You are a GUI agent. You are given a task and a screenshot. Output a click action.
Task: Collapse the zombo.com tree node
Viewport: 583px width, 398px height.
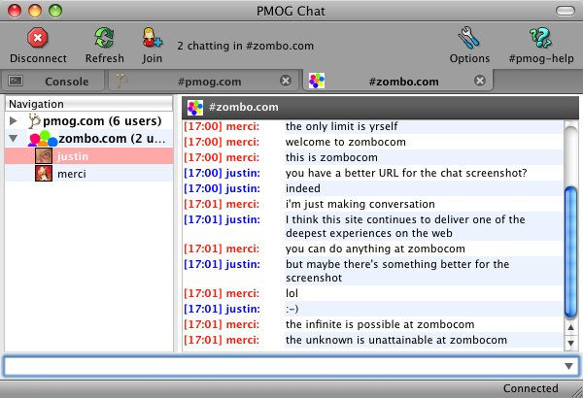point(14,139)
